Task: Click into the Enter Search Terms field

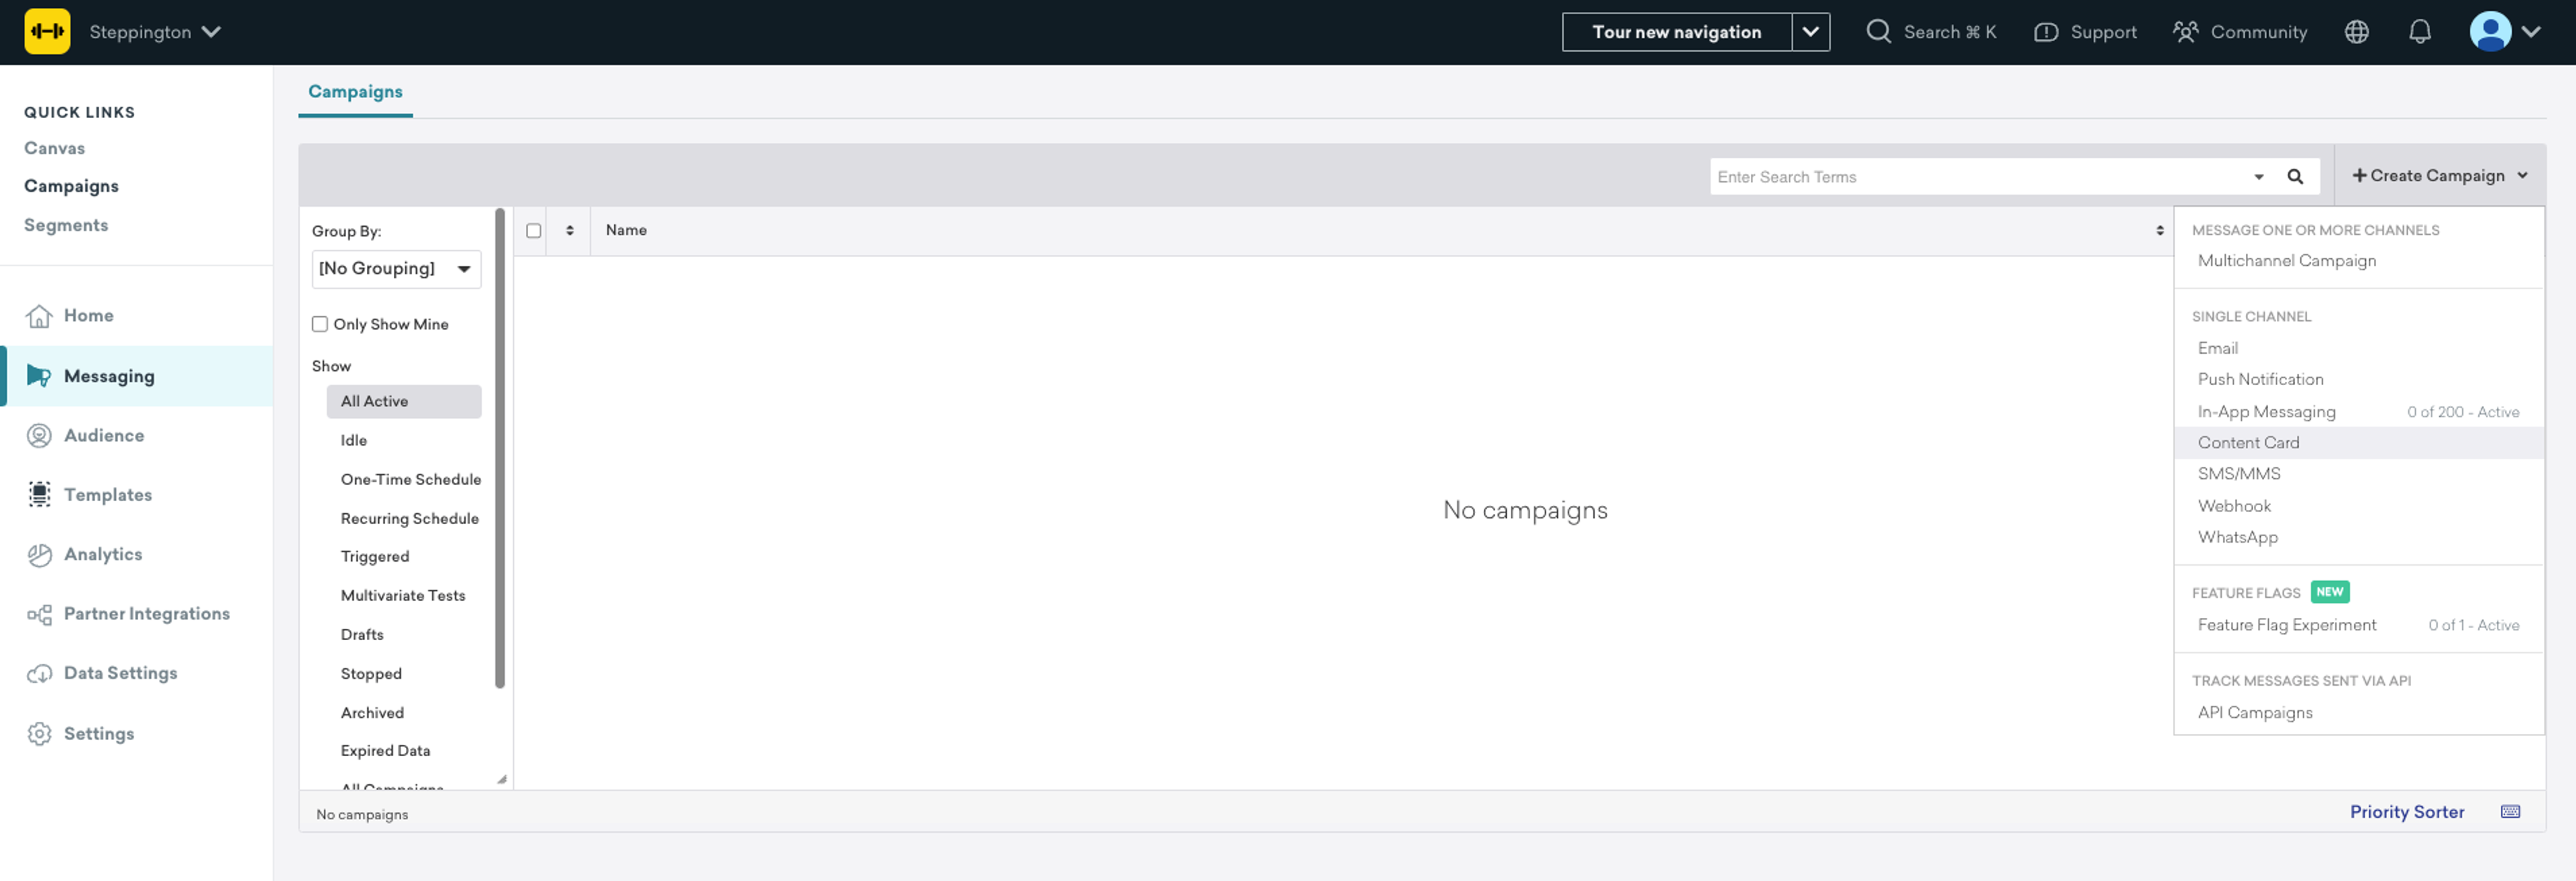Action: point(1975,177)
